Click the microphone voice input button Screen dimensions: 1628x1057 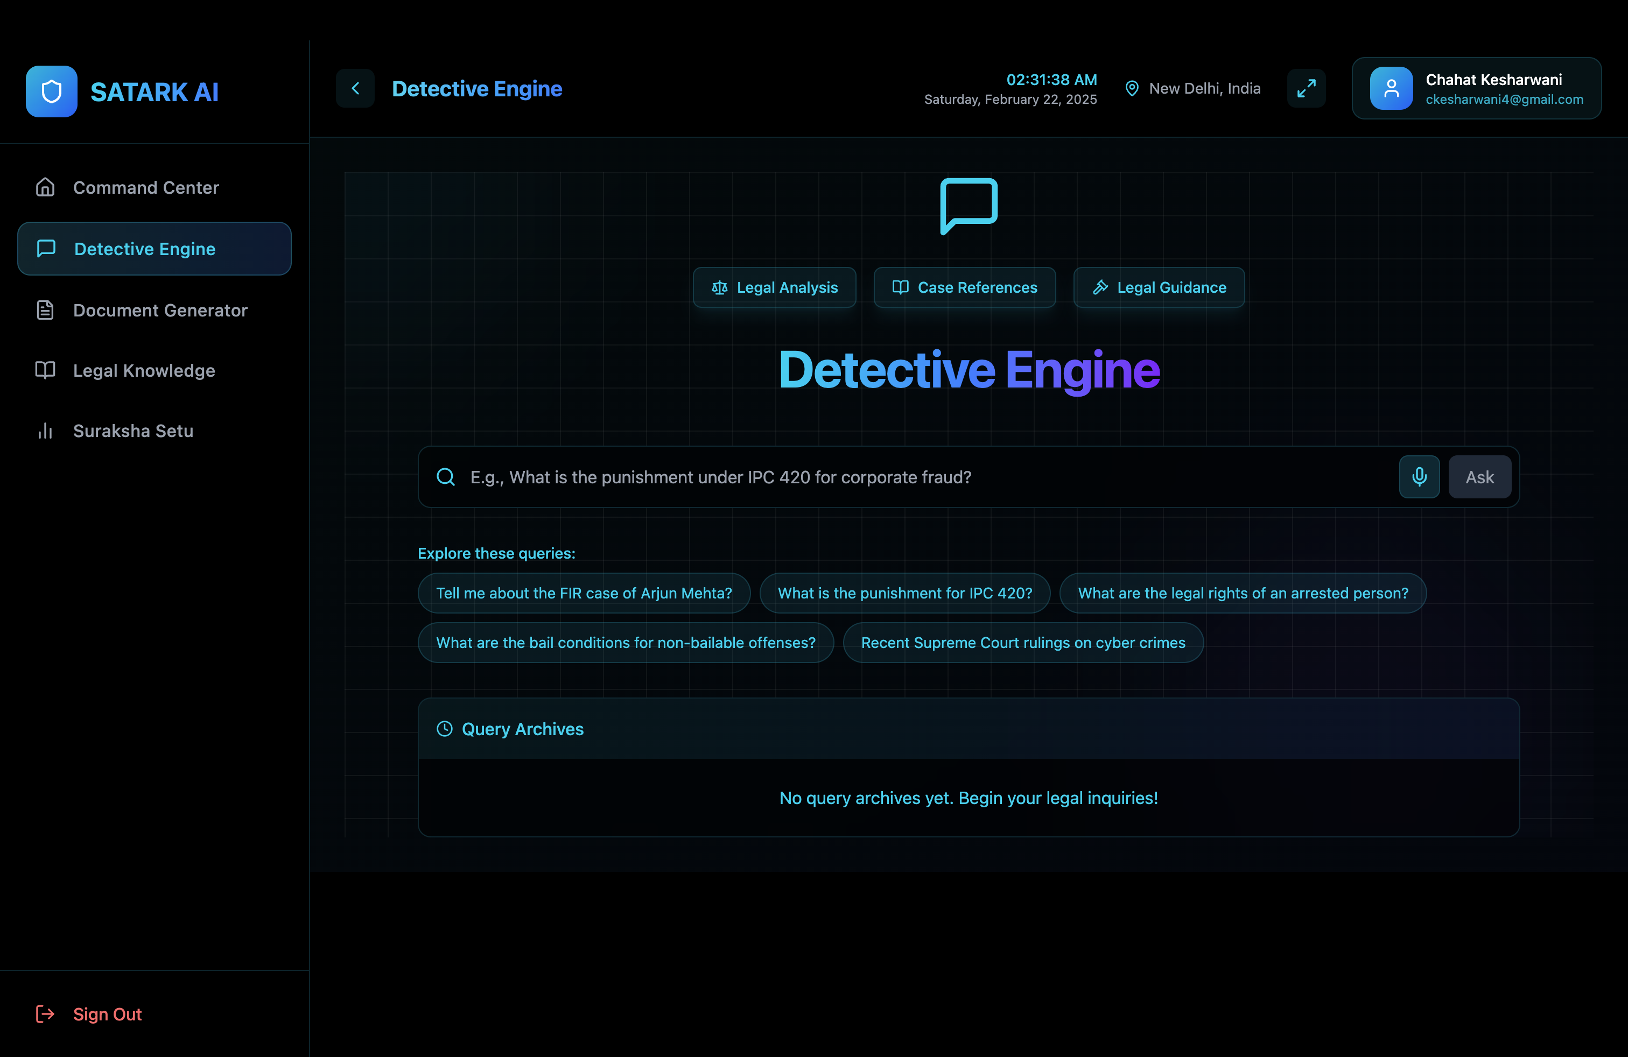[x=1419, y=476]
